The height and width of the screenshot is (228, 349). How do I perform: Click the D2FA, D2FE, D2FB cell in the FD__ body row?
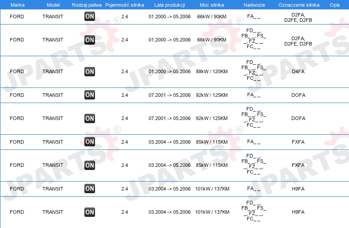[x=298, y=41]
